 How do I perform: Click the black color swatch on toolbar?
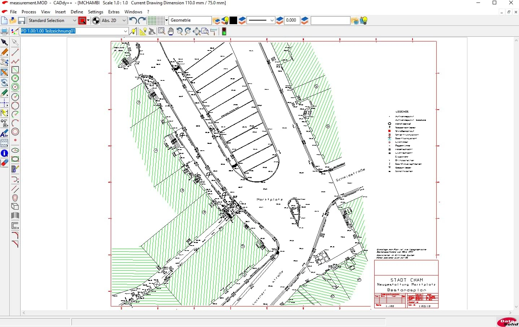tap(234, 21)
